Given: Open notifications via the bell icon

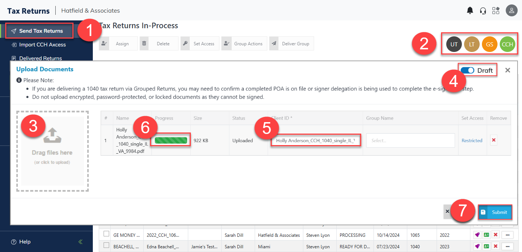Looking at the screenshot, I should 470,10.
